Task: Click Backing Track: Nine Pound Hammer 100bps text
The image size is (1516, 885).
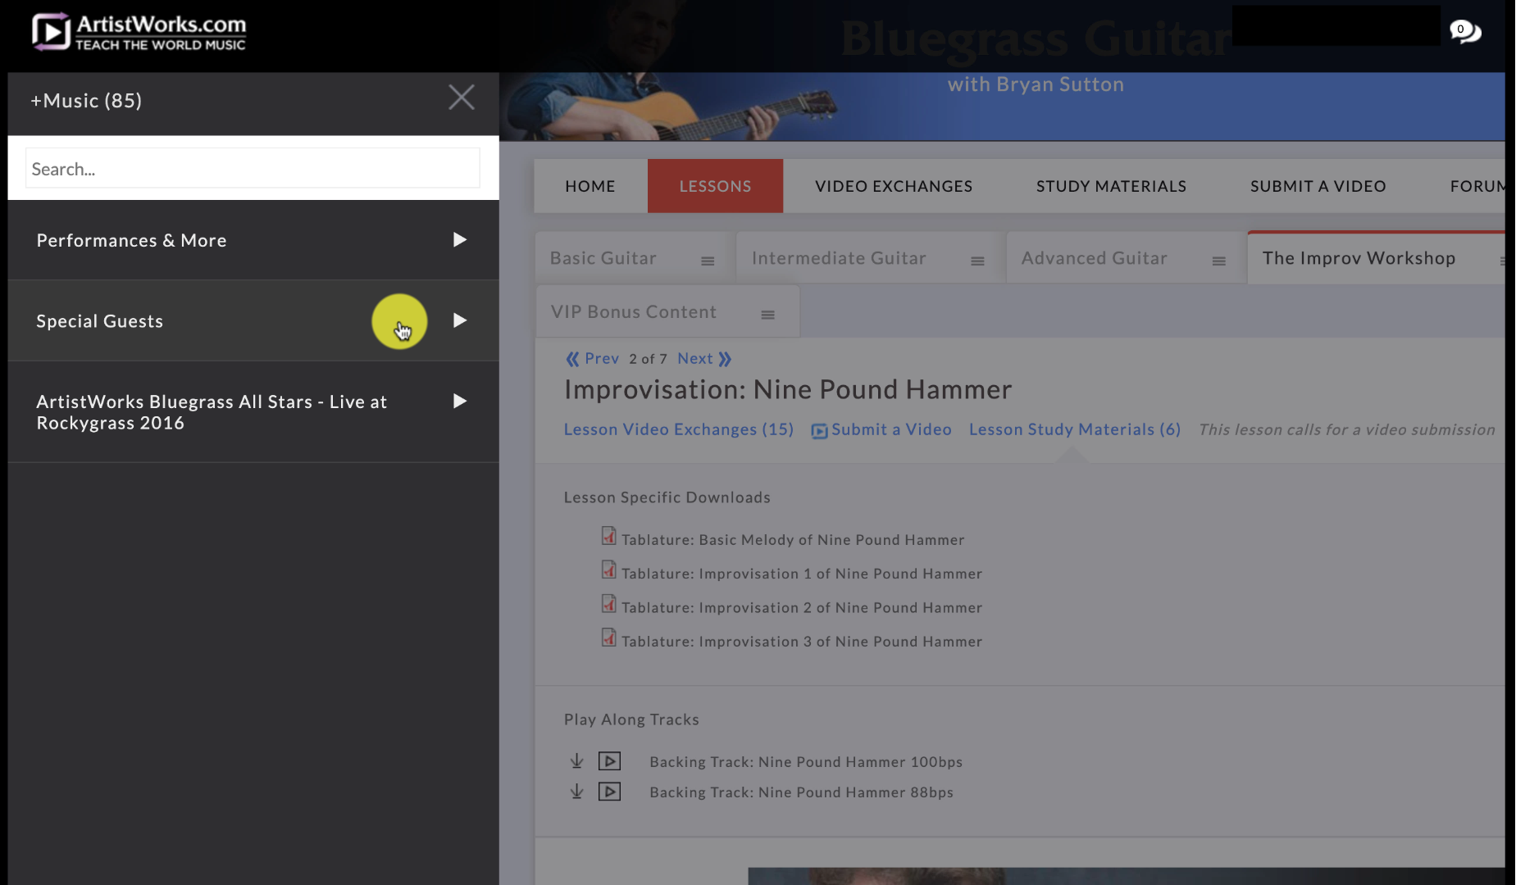Action: tap(806, 762)
